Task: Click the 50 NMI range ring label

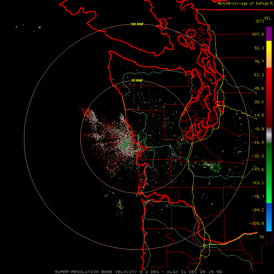Action: pos(137,81)
